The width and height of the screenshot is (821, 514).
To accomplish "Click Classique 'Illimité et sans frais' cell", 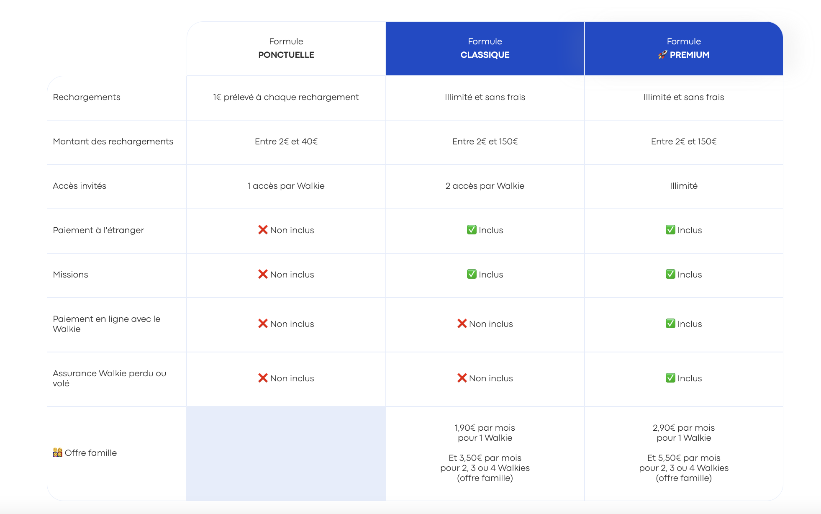I will click(485, 97).
